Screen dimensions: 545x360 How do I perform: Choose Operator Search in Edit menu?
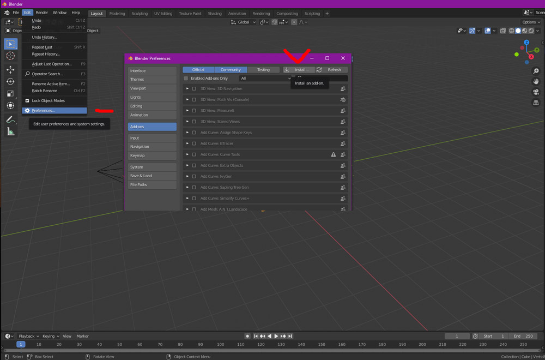(x=54, y=74)
